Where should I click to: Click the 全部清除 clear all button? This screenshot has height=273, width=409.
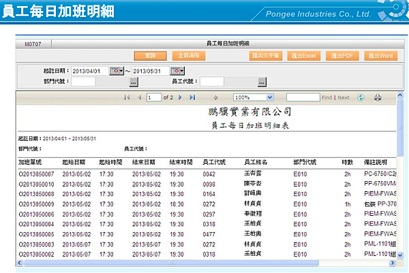click(x=189, y=56)
